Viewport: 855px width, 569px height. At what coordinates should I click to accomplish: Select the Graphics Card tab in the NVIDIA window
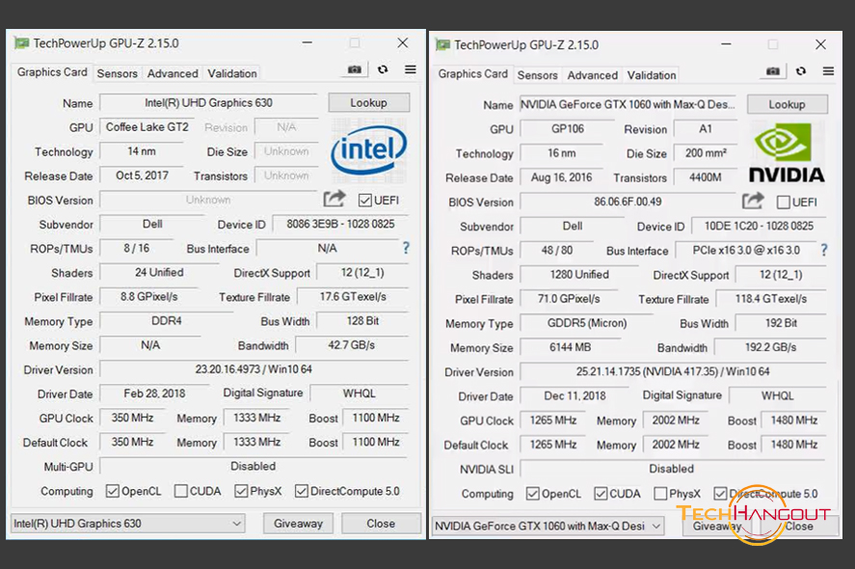[472, 73]
